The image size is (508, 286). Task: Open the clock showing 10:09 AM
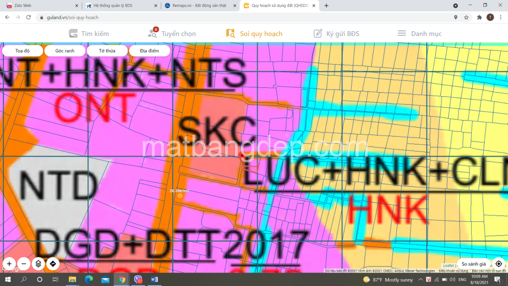(480, 280)
